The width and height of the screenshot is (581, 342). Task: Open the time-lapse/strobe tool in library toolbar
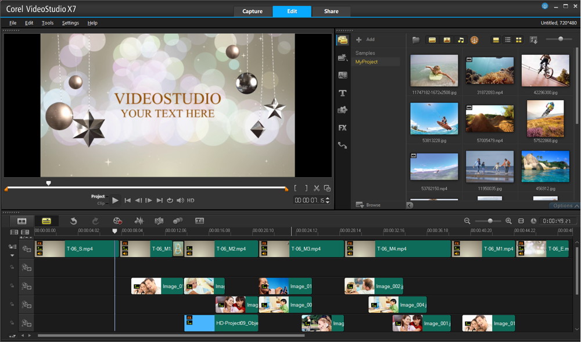(474, 40)
